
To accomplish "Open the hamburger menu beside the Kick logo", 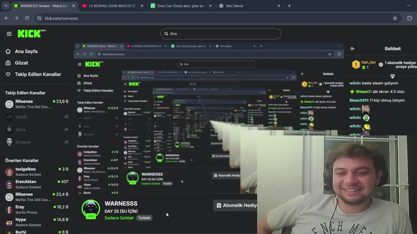I will pos(9,34).
